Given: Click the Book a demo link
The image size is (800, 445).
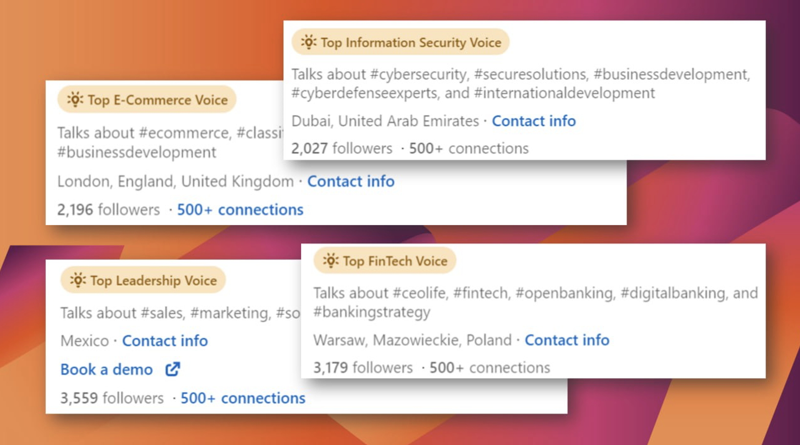Looking at the screenshot, I should [107, 369].
